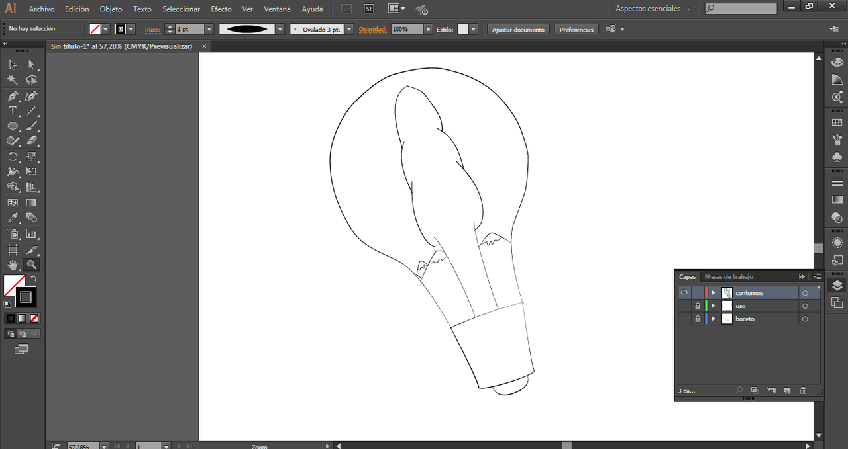Select the Direct Selection tool

[x=31, y=65]
